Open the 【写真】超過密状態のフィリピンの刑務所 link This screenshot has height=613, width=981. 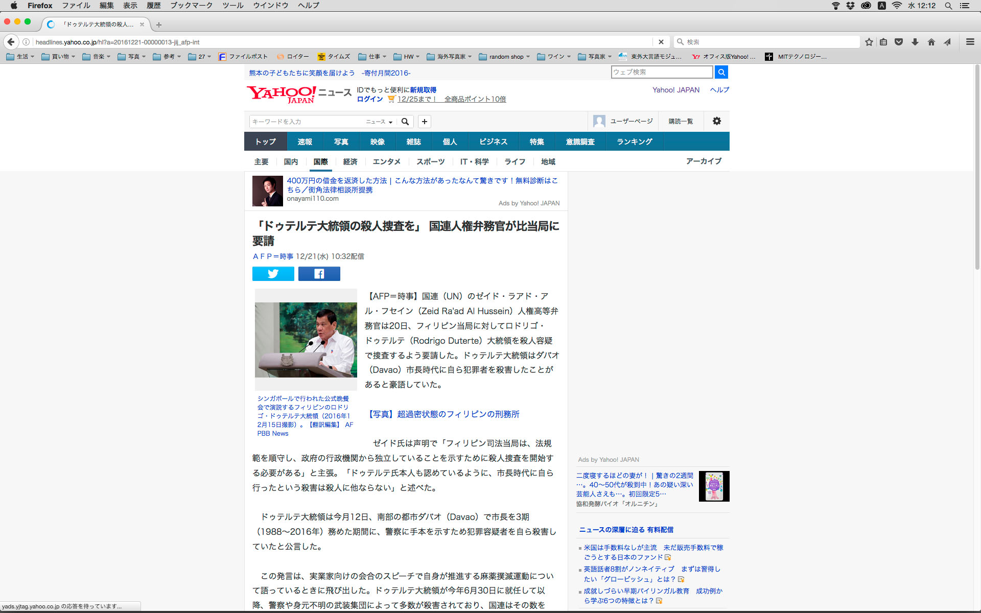pos(442,414)
